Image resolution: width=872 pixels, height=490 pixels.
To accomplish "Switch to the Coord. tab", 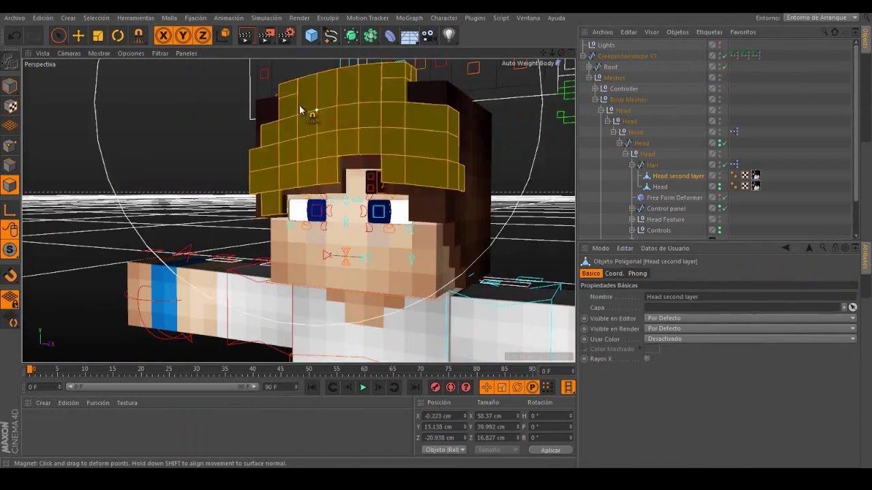I will (614, 274).
